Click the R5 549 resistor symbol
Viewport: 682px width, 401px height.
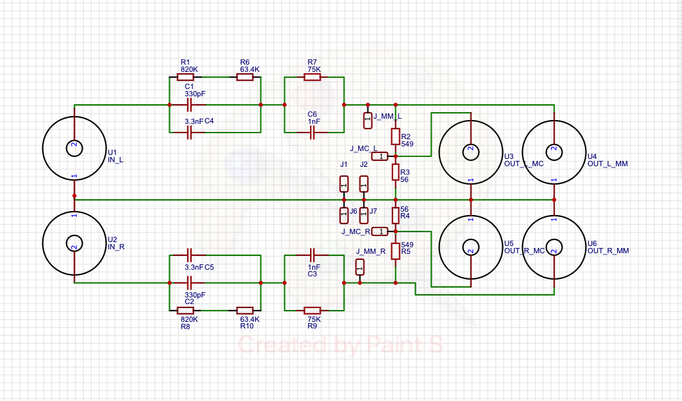pos(395,251)
